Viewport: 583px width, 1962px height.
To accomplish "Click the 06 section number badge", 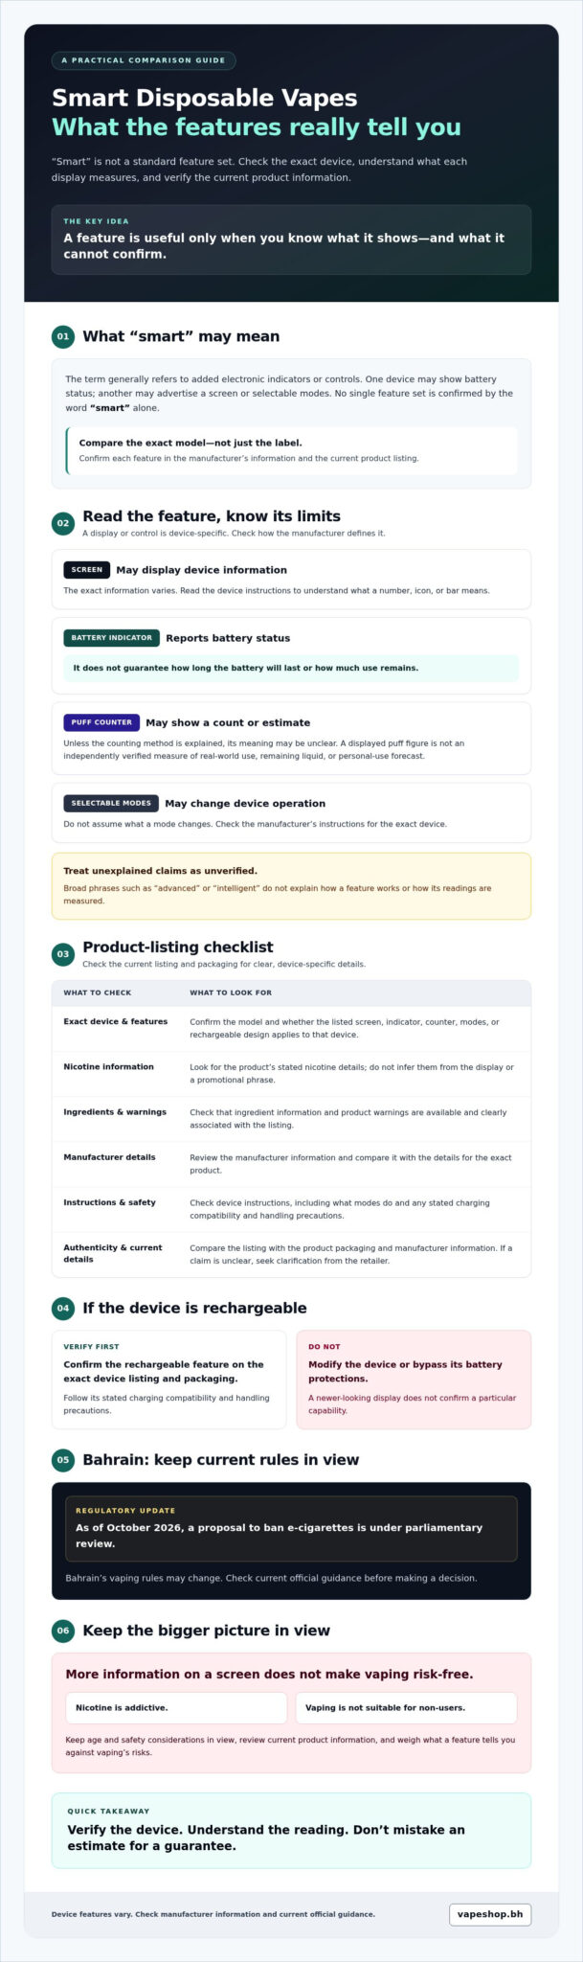I will (x=62, y=1631).
